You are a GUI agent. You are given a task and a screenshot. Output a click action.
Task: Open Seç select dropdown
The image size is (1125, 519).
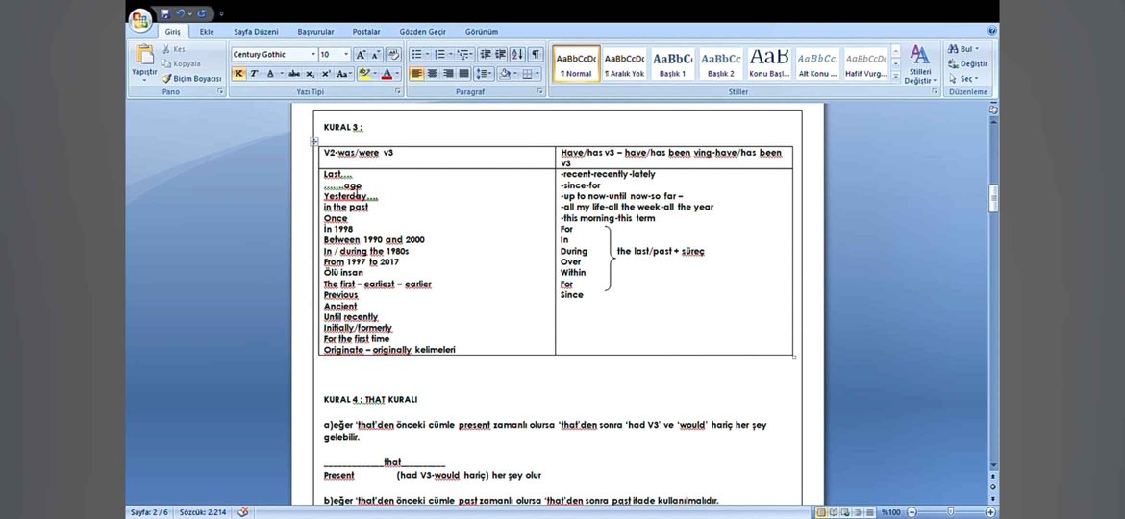tap(962, 79)
